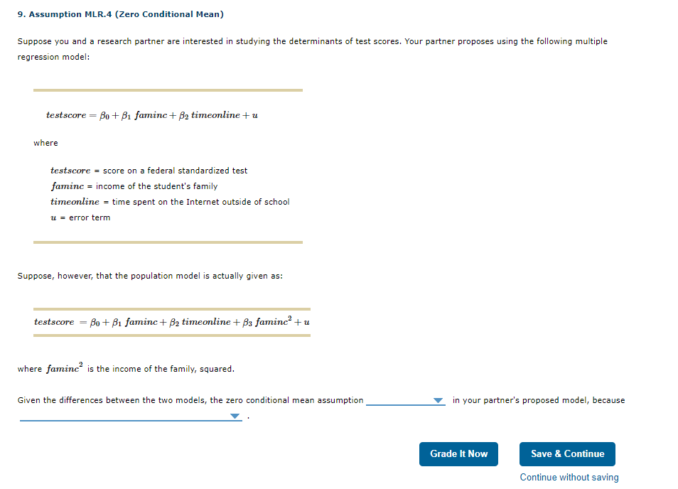Open the dropdown below the question sentence

pos(235,416)
